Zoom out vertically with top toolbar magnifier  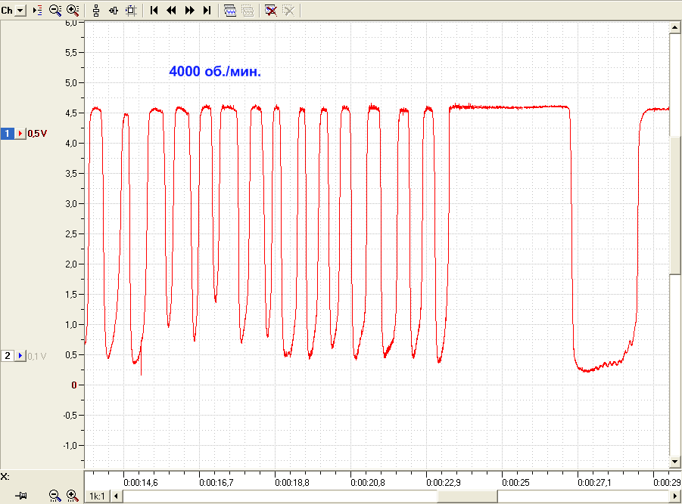[55, 11]
